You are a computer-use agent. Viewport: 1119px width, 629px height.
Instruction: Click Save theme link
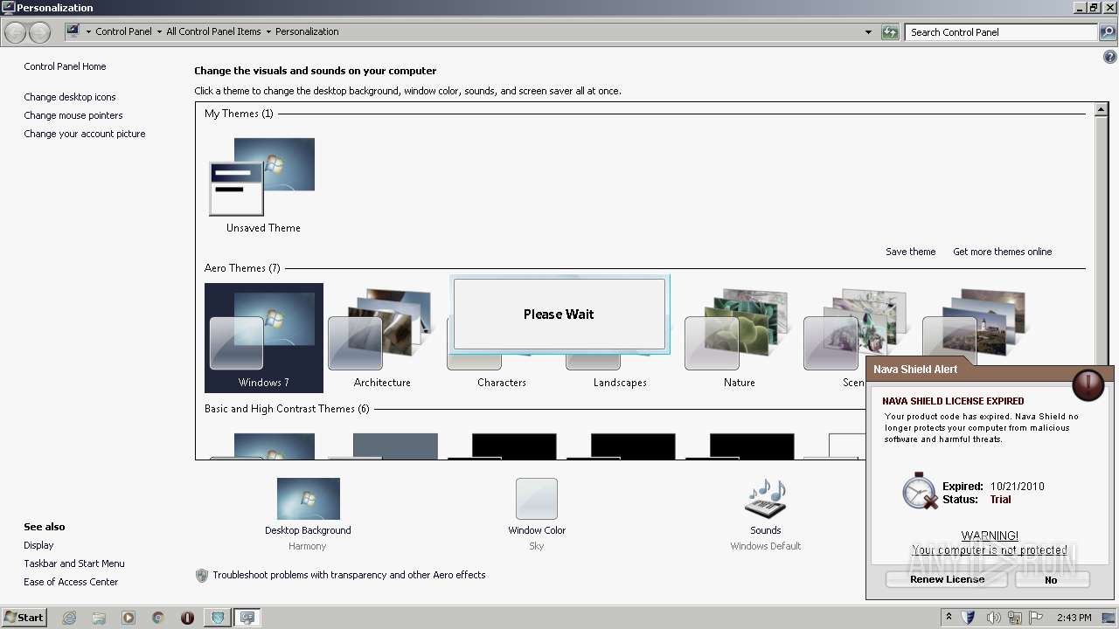(x=910, y=252)
